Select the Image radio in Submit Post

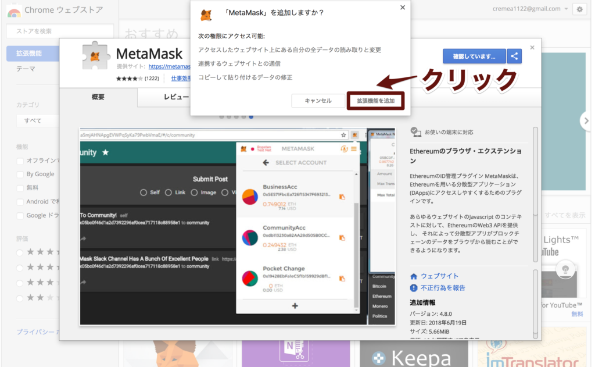coord(194,193)
